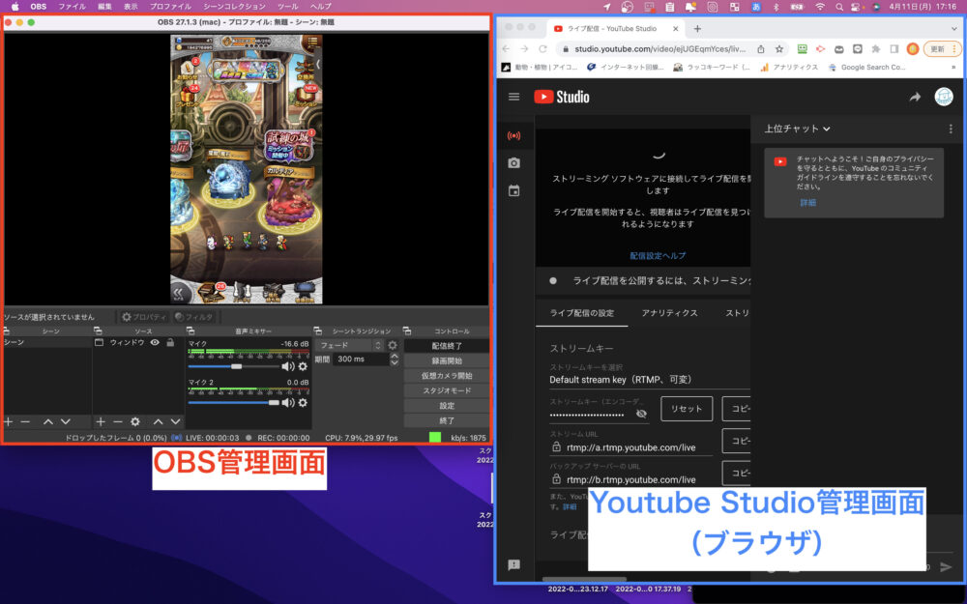Image resolution: width=967 pixels, height=604 pixels.
Task: Reload the YouTube Studio page in Chrome
Action: [x=542, y=49]
